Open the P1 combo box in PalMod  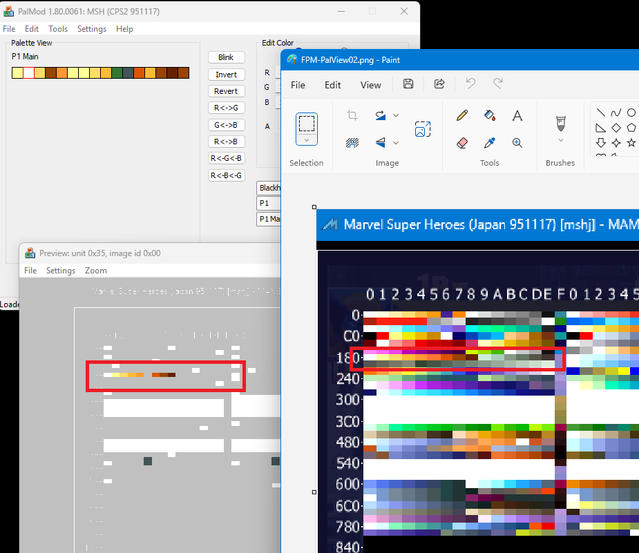[x=269, y=203]
